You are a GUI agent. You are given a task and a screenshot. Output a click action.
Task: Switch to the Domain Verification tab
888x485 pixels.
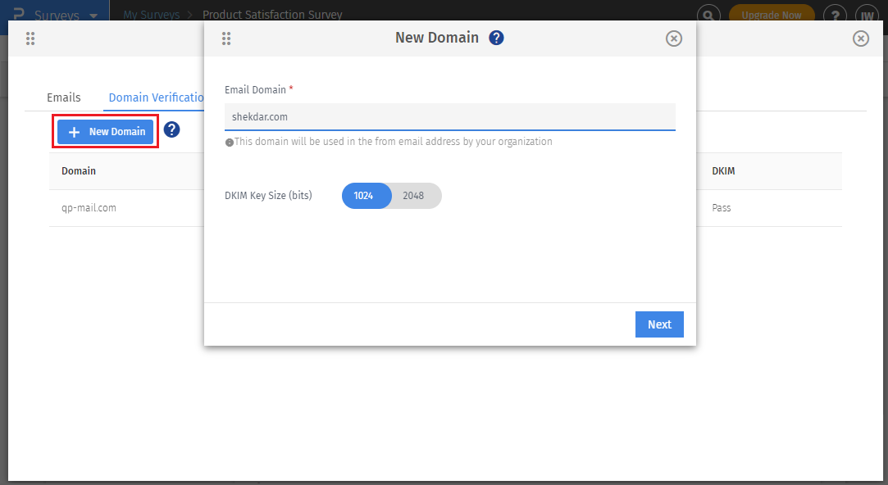coord(157,97)
